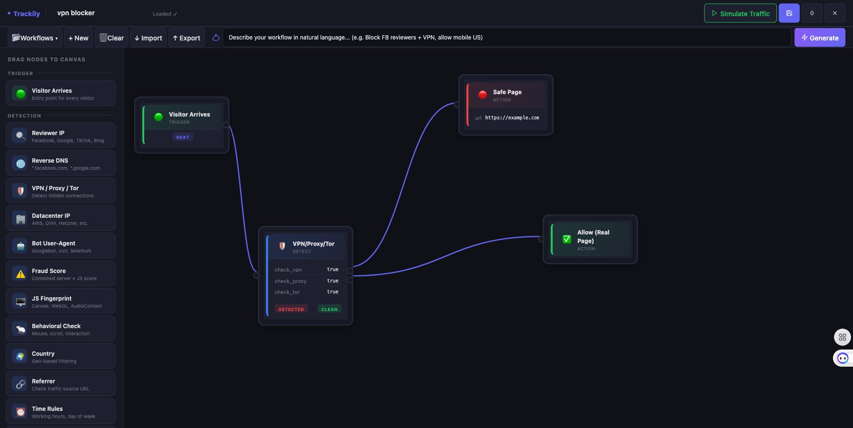
Task: Click the NEXT output tag on Visitor Arrives node
Action: point(183,137)
